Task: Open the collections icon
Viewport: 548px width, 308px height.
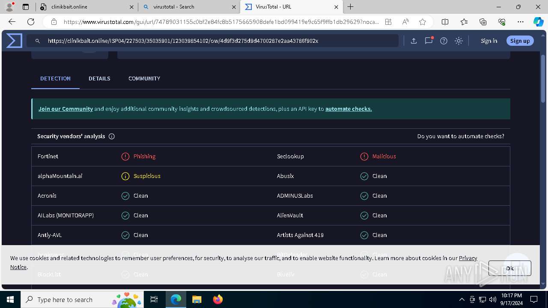Action: 483,22
